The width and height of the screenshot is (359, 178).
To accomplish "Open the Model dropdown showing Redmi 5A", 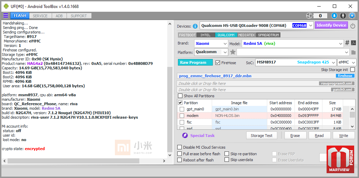I will coord(292,43).
